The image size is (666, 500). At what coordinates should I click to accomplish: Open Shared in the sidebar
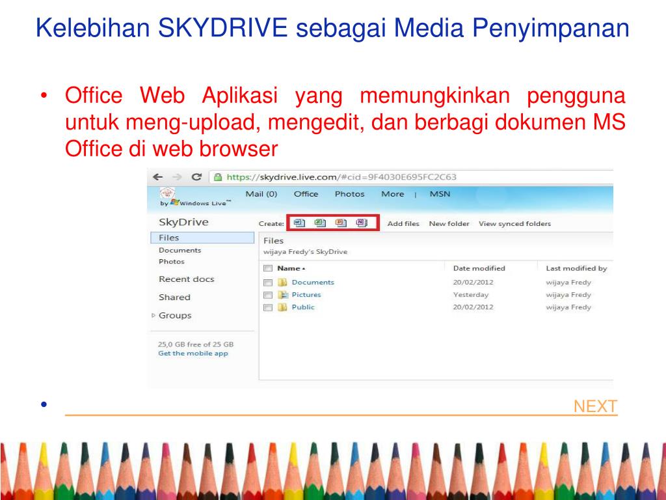[174, 297]
